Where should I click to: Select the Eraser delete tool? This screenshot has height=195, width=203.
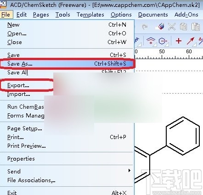click(x=160, y=27)
